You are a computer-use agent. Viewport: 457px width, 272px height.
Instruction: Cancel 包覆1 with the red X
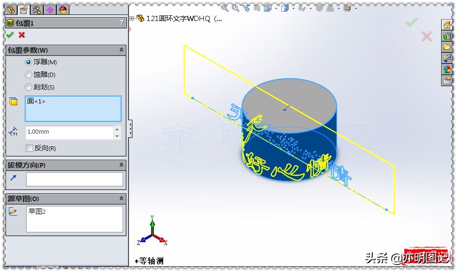21,35
